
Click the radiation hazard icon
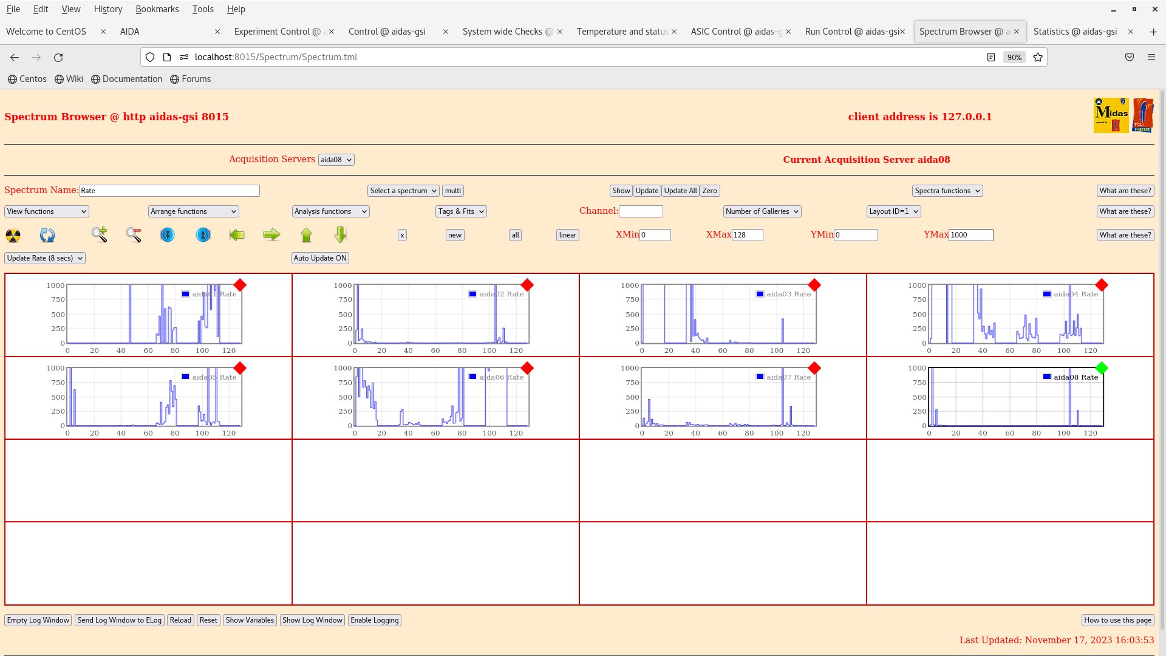(13, 235)
